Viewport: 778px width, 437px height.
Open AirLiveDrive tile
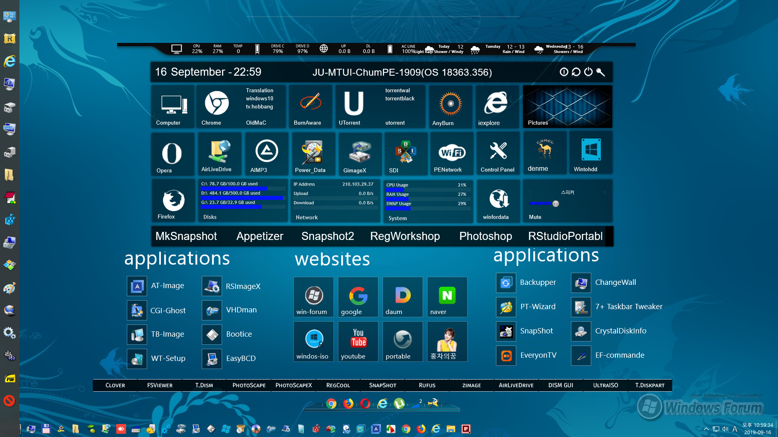tap(219, 154)
